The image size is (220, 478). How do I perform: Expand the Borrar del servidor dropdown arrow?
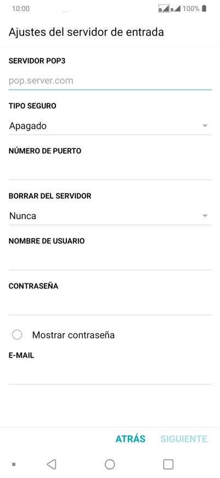click(x=205, y=216)
